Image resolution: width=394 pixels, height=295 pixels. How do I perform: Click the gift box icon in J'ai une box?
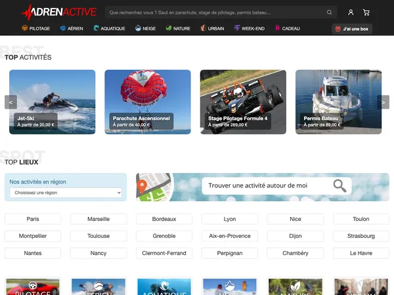pos(338,29)
